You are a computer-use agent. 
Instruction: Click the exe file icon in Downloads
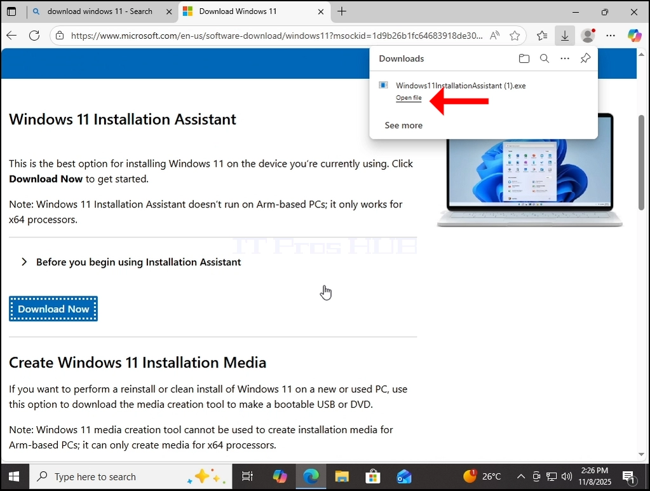point(383,85)
